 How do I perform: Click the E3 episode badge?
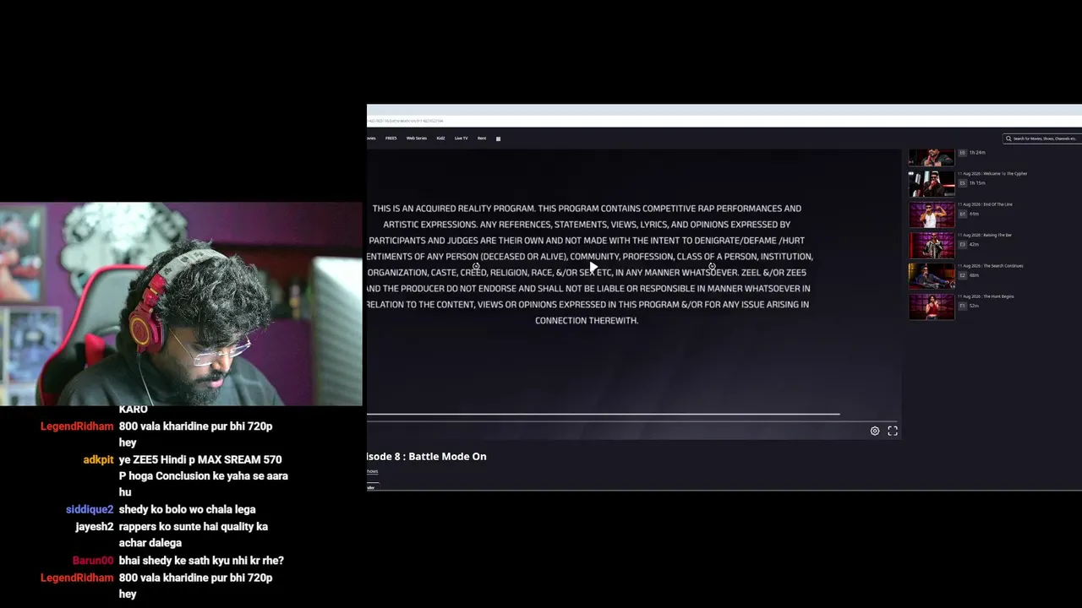coord(962,244)
